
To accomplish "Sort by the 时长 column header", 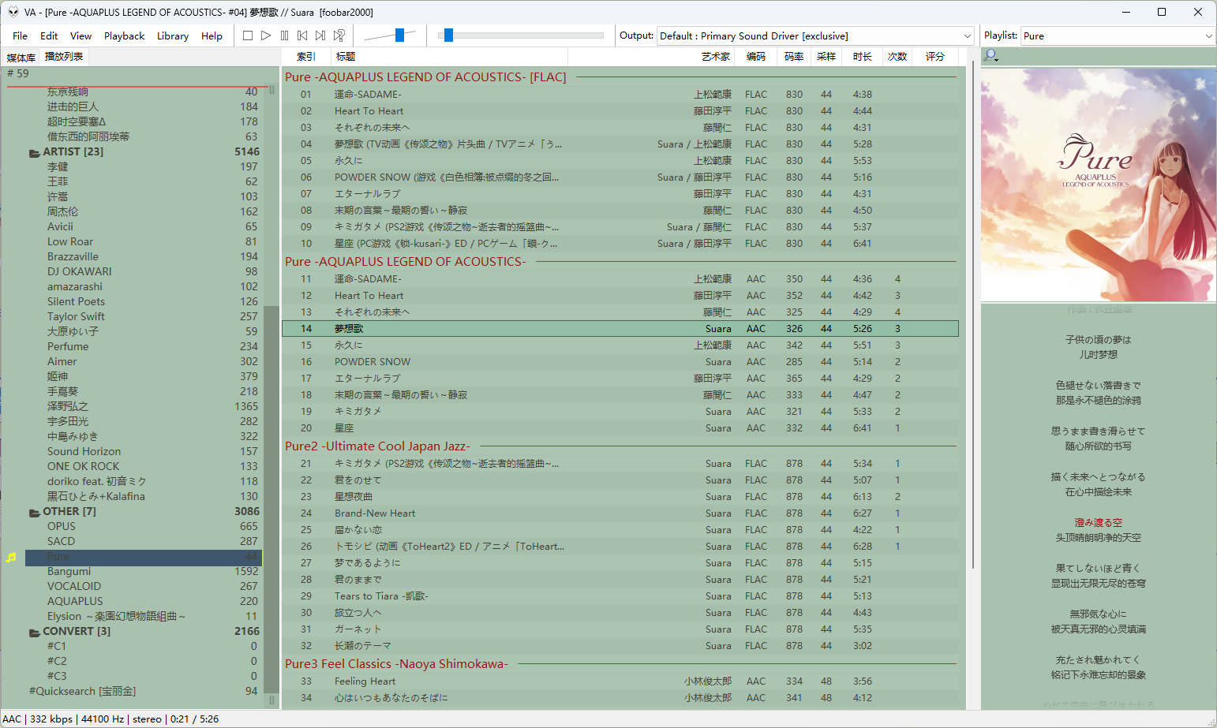I will tap(862, 57).
